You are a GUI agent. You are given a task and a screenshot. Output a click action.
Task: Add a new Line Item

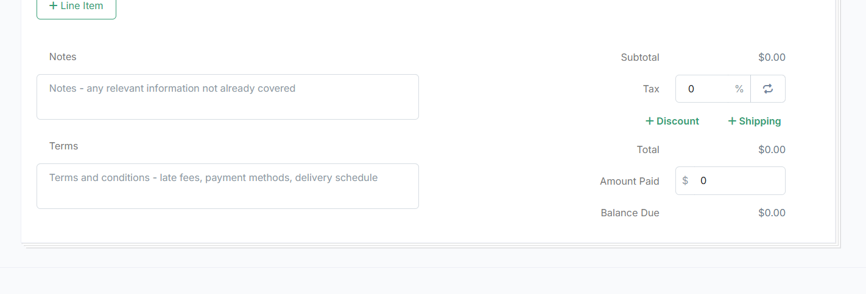[76, 7]
